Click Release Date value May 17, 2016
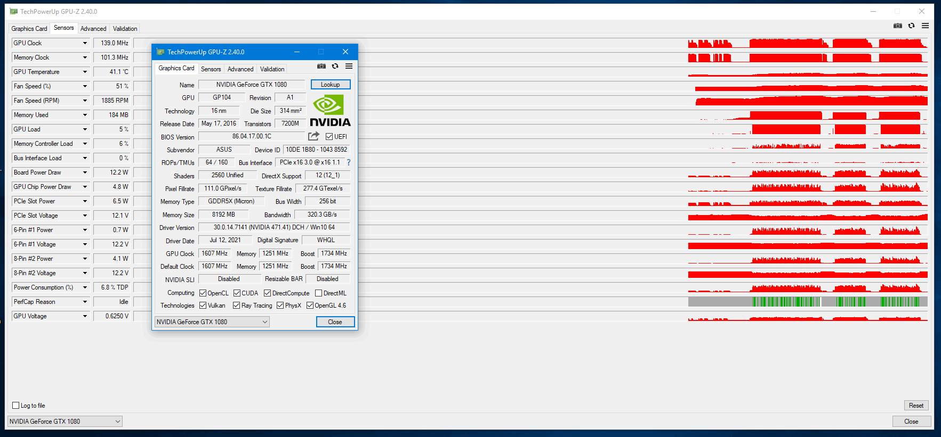The image size is (941, 437). coord(219,123)
